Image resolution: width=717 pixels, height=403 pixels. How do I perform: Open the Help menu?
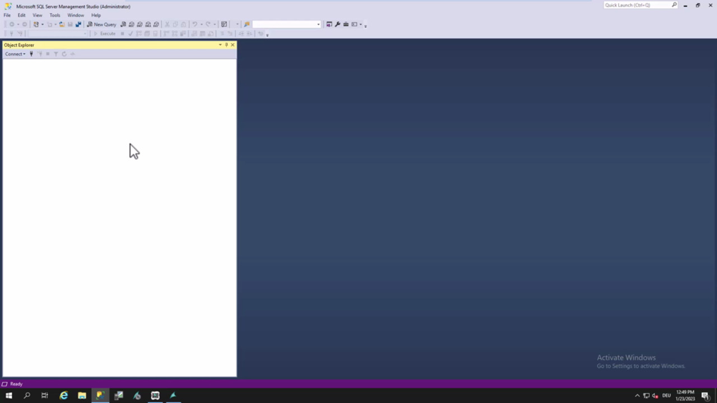point(96,15)
